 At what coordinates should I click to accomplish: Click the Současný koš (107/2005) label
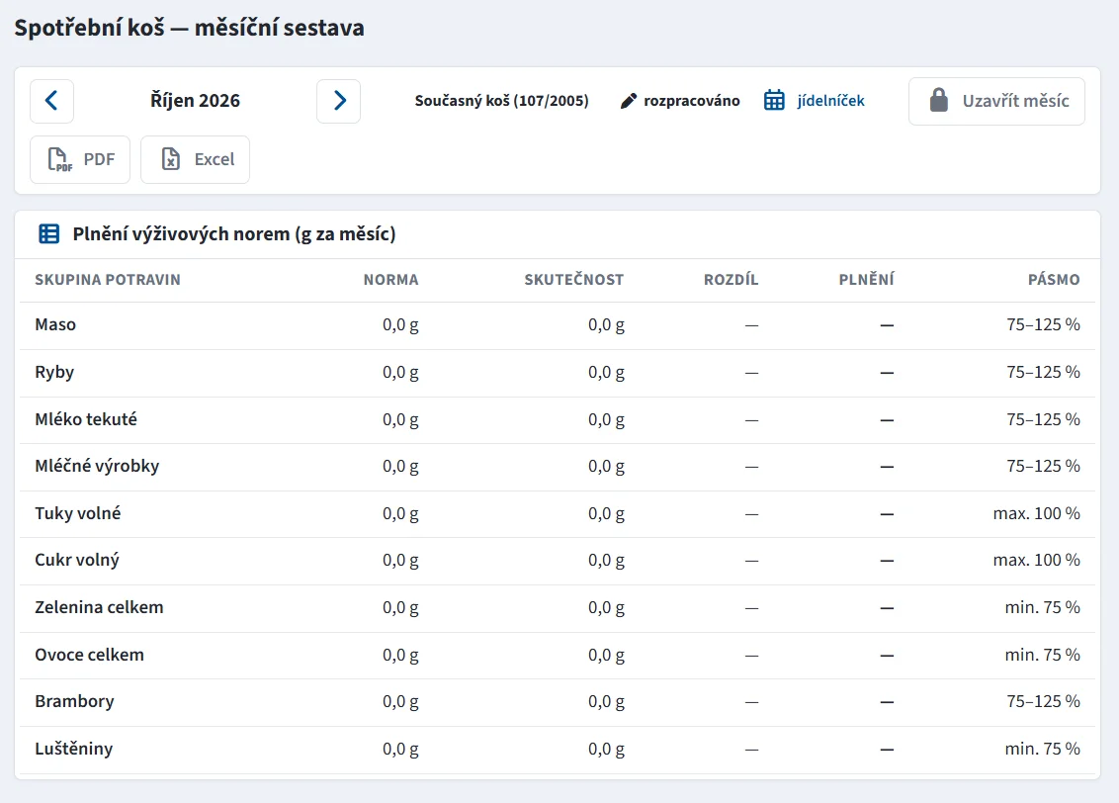click(502, 101)
